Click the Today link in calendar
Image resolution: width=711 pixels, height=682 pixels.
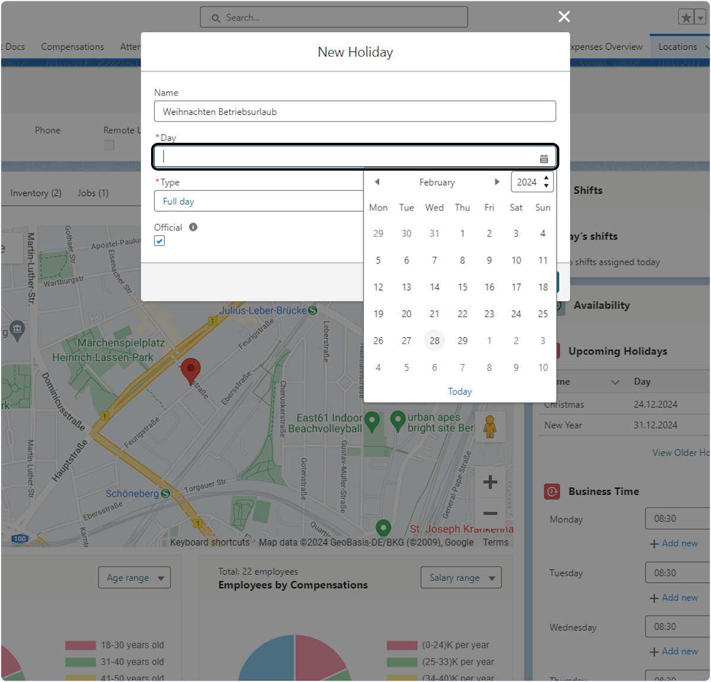(460, 392)
